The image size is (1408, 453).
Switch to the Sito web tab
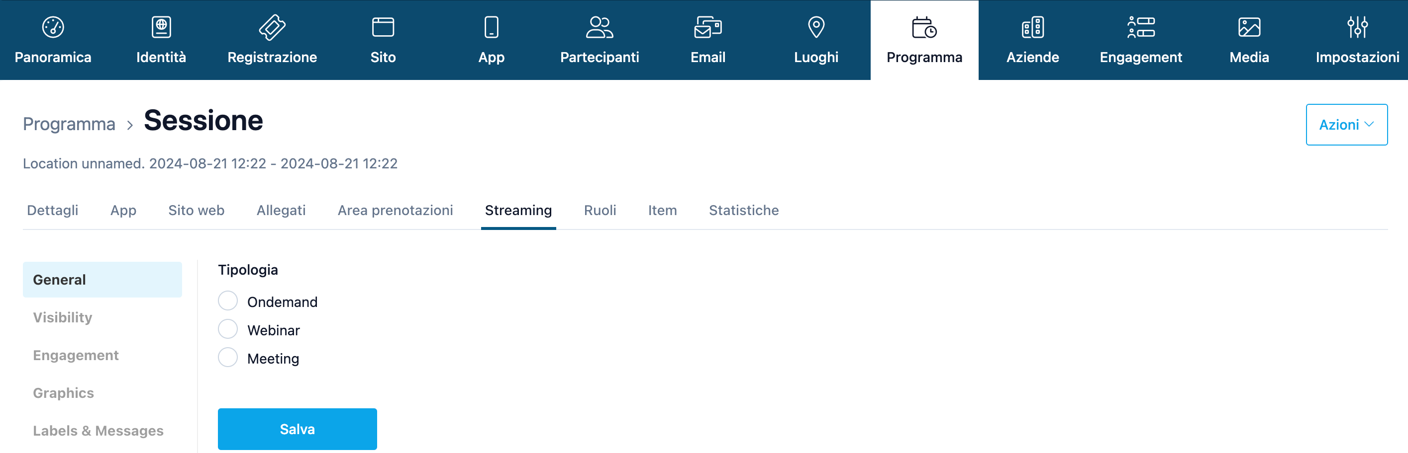[x=196, y=210]
